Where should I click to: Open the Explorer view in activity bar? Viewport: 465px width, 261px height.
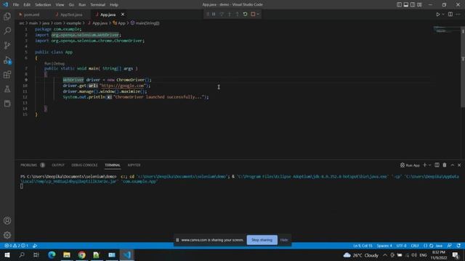coord(7,16)
